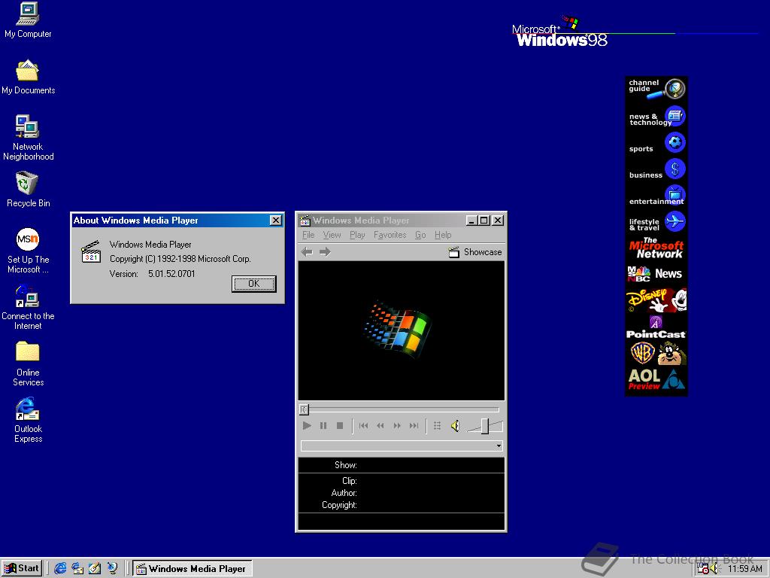
Task: Select the Connect to the Internet icon
Action: [x=28, y=307]
